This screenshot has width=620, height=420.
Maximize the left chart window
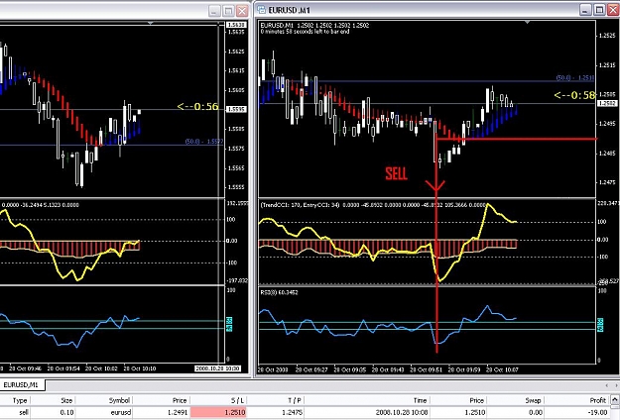[228, 11]
